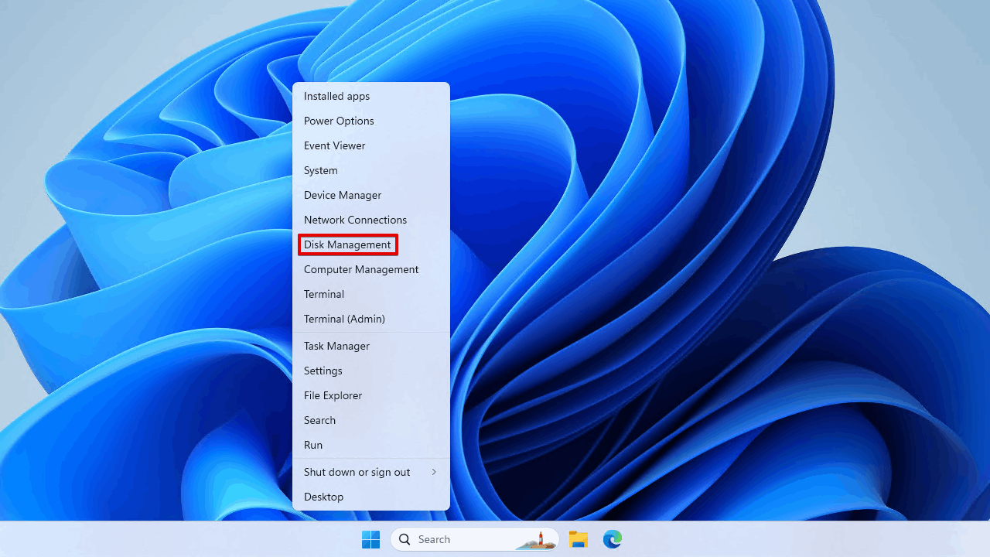Click the magnifier icon in the search box
The width and height of the screenshot is (990, 557).
[x=405, y=539]
